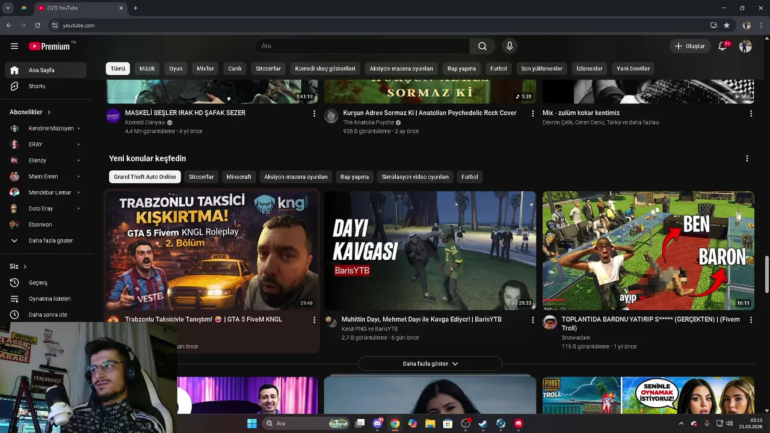Open options for Muhittin Dayı video
The width and height of the screenshot is (770, 433).
(532, 320)
